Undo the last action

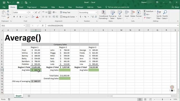click(8, 3)
